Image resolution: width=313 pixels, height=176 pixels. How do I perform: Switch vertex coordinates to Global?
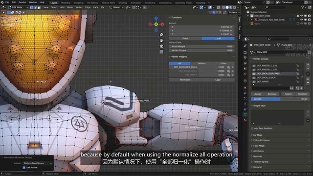point(185,39)
